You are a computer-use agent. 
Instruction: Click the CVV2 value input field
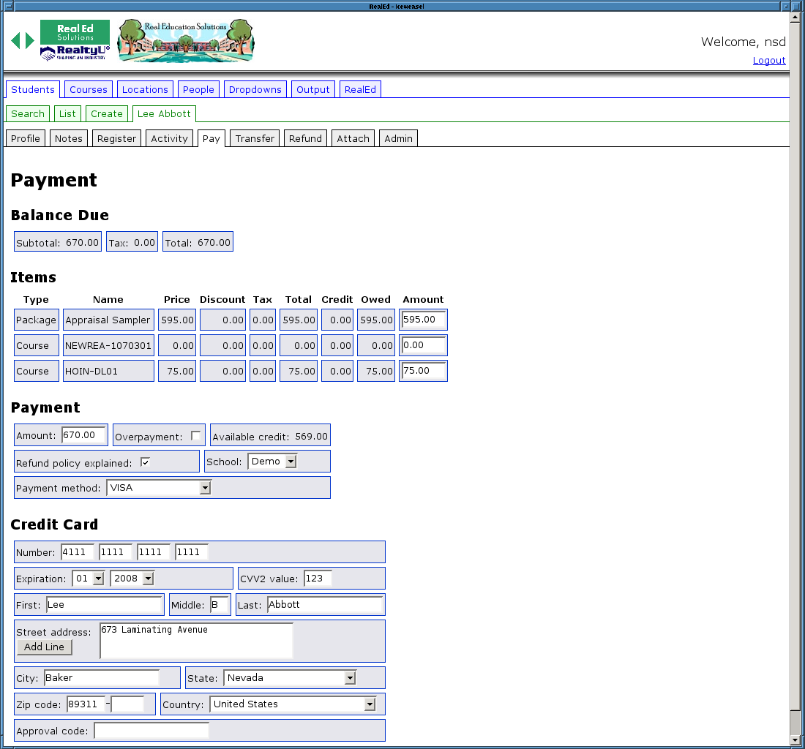pos(318,579)
